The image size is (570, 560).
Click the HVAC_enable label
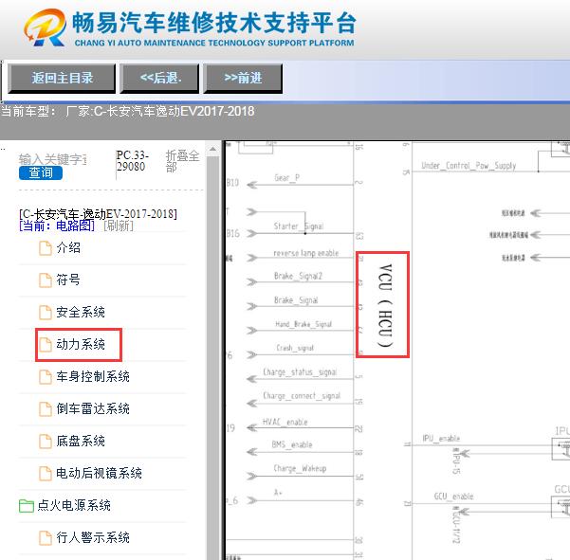click(285, 422)
